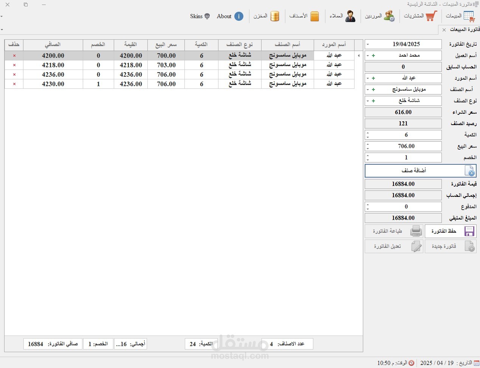Open the invoice date 19/04/2025 dropdown

point(368,44)
